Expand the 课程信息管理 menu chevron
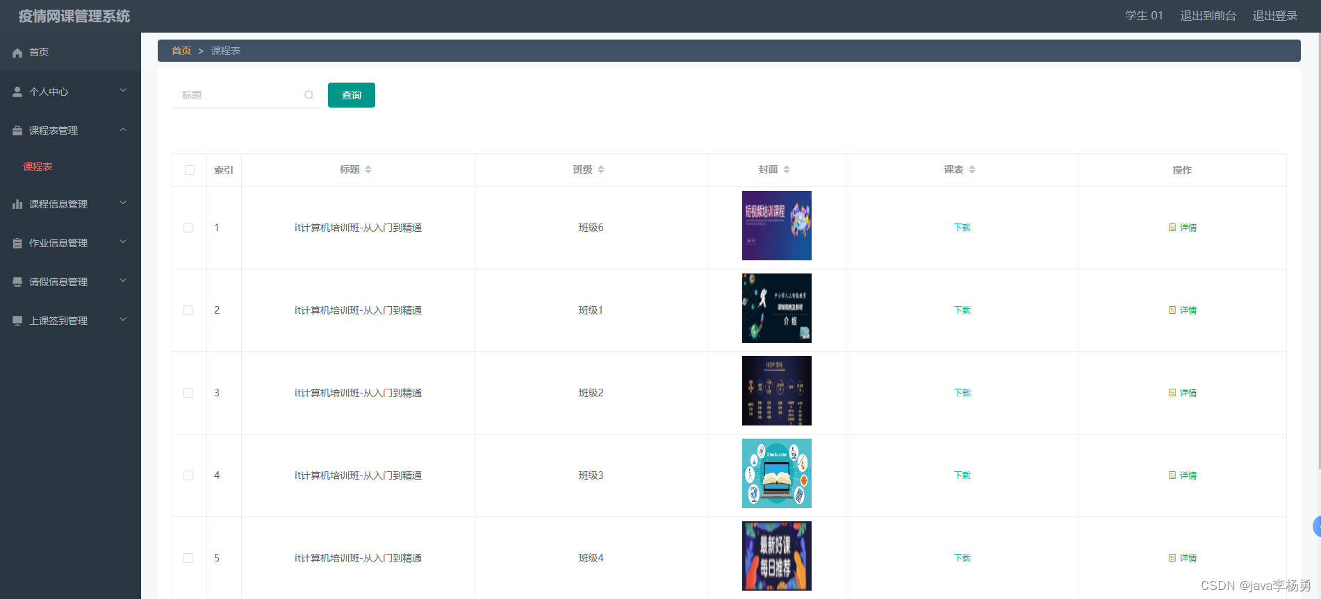The height and width of the screenshot is (599, 1321). tap(123, 203)
